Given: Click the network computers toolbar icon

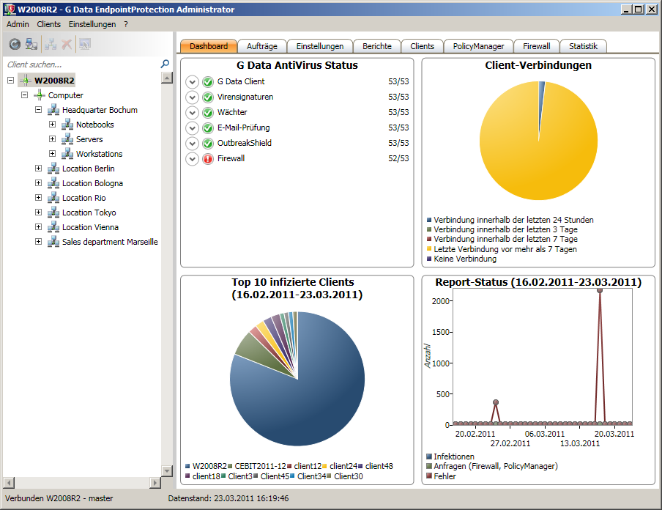Looking at the screenshot, I should (x=31, y=45).
